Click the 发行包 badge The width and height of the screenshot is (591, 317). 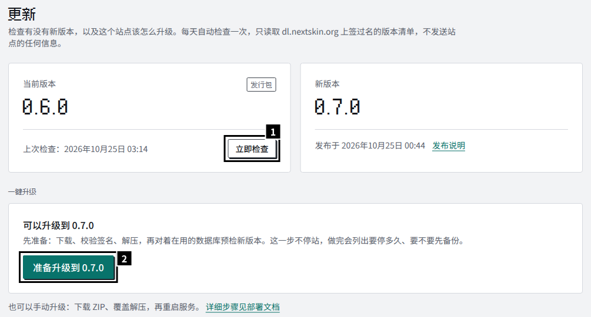click(261, 85)
